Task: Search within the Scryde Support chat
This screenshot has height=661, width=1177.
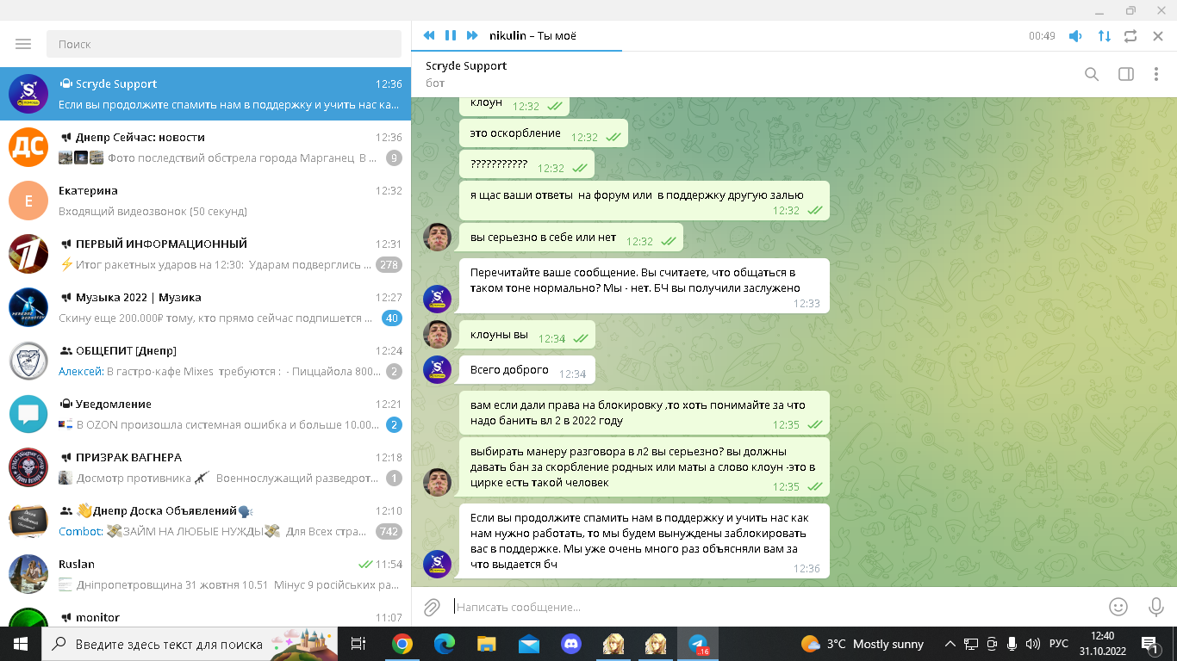Action: click(x=1092, y=74)
